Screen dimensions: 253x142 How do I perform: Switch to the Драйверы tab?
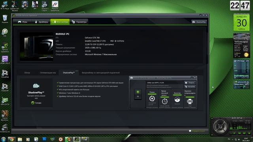[41, 22]
